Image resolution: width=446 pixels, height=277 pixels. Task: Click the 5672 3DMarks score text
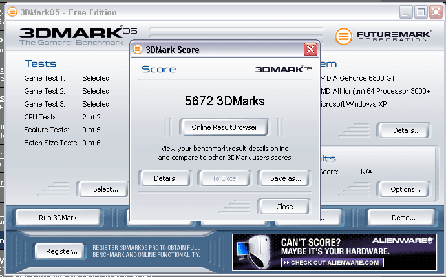tap(225, 101)
